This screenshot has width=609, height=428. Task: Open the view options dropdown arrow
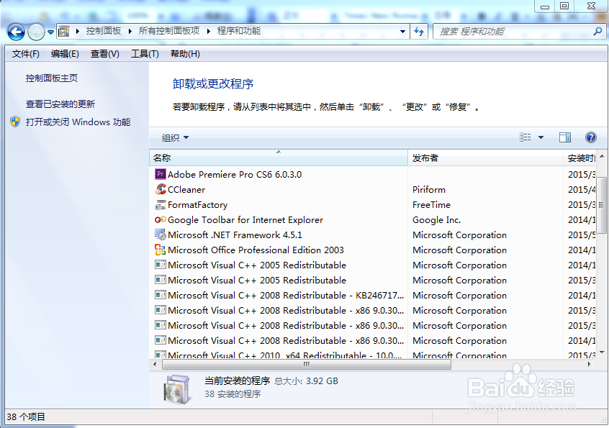coord(541,137)
